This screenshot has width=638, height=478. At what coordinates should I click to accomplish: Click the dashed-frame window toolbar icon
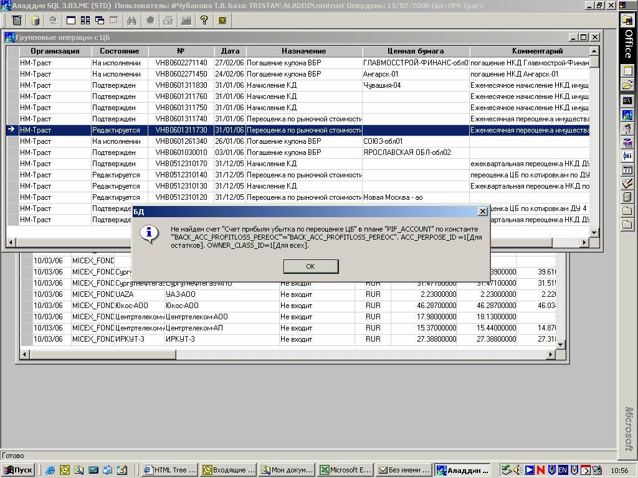click(115, 21)
